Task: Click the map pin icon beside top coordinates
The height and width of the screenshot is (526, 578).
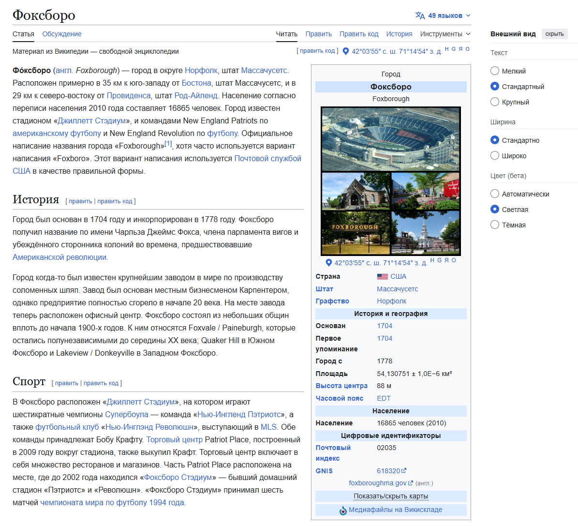Action: (x=346, y=51)
